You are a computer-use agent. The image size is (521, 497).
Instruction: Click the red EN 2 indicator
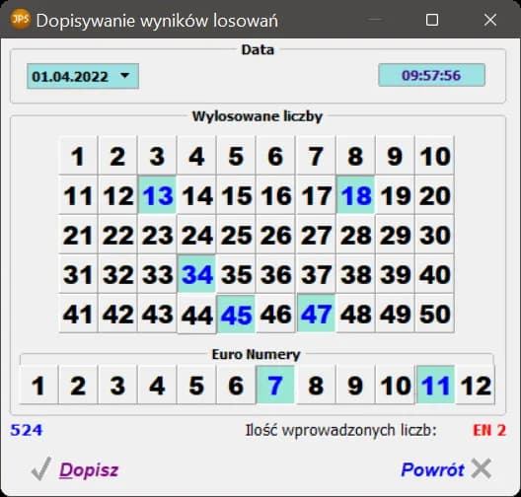(x=489, y=430)
